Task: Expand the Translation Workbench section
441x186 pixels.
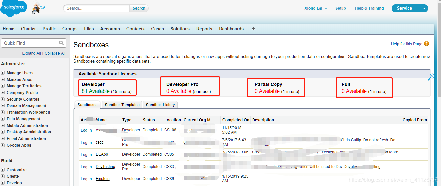Action: click(x=3, y=112)
